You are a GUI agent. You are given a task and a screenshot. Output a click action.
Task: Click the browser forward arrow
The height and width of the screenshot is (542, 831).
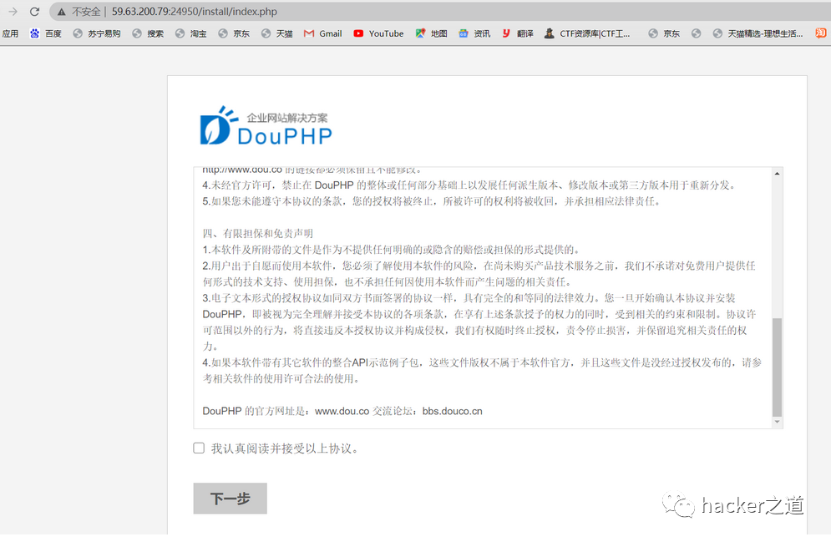[x=13, y=11]
